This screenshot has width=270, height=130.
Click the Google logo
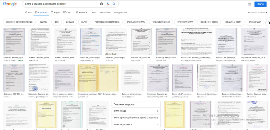(10, 4)
